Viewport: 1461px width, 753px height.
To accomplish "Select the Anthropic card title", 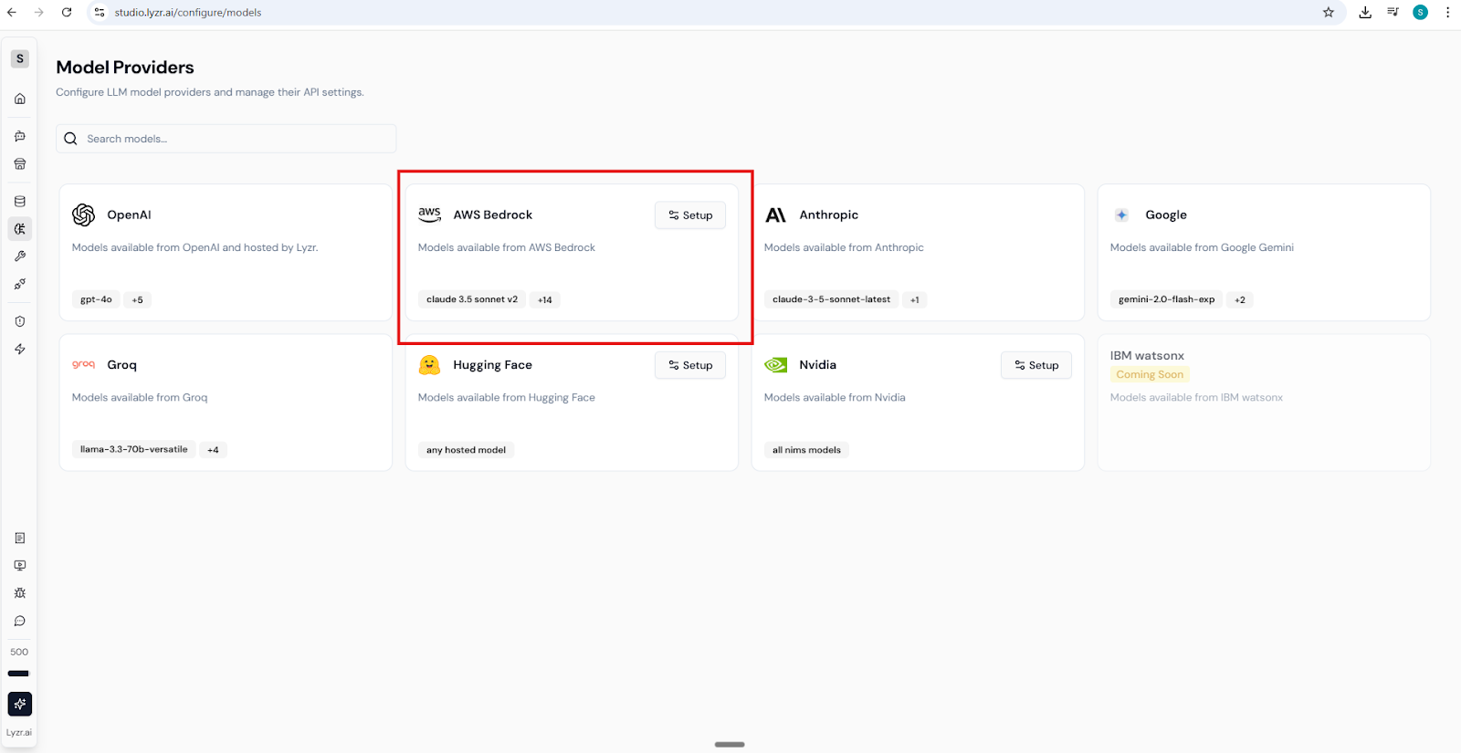I will coord(828,214).
